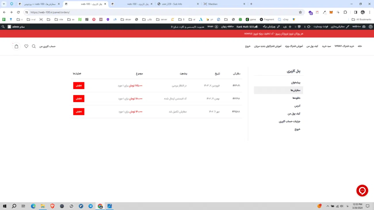Screen dimensions: 374x210
Task: Click the Rank Math SEO admin item
Action: (x=247, y=26)
